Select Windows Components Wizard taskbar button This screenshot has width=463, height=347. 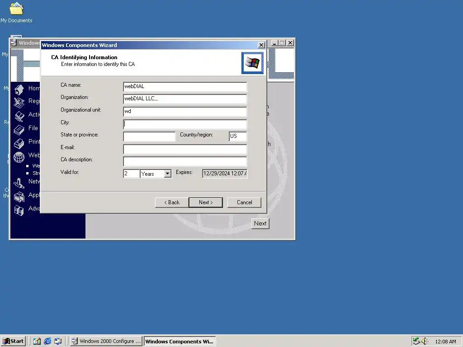(180, 341)
